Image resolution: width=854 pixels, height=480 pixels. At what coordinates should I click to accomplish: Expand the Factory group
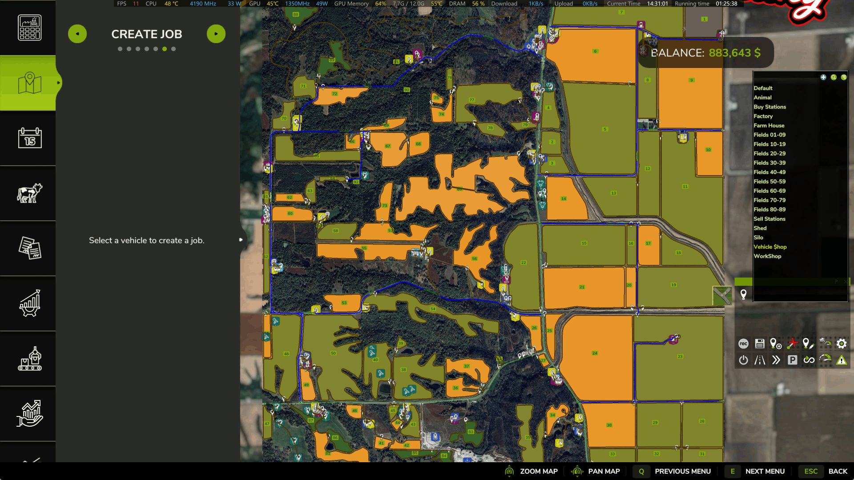(763, 116)
